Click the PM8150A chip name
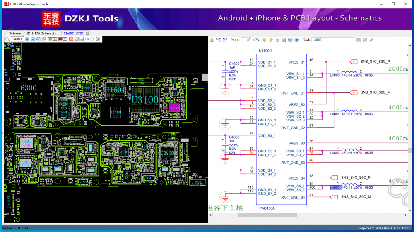 pos(267,208)
